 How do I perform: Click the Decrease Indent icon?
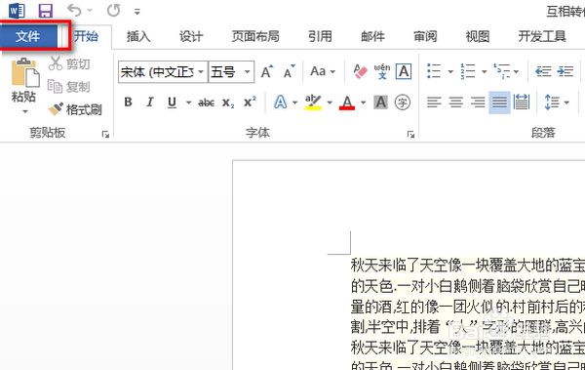tap(543, 71)
